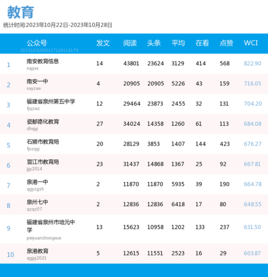Screen dimensions: 268x277
Task: Click the 教育 title heading
Action: 20,12
